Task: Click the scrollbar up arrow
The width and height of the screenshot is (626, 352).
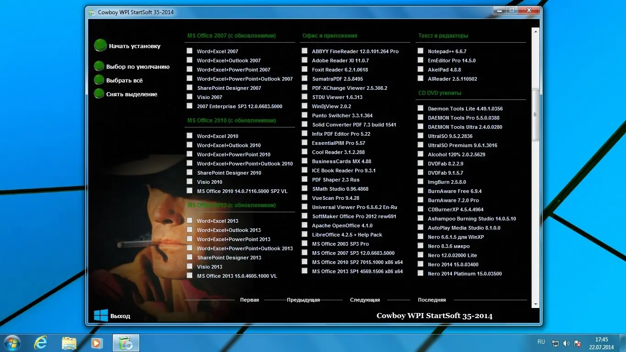Action: pyautogui.click(x=535, y=31)
